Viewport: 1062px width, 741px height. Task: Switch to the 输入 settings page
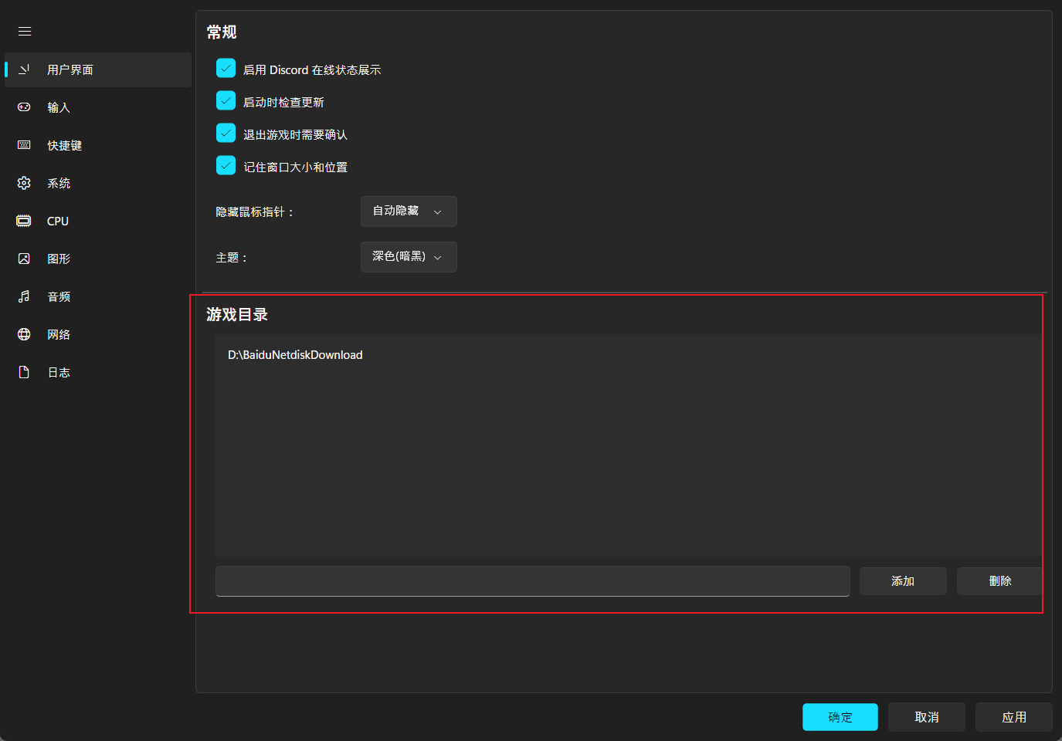(x=98, y=107)
